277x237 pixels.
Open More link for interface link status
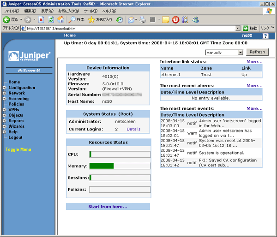tap(254, 62)
